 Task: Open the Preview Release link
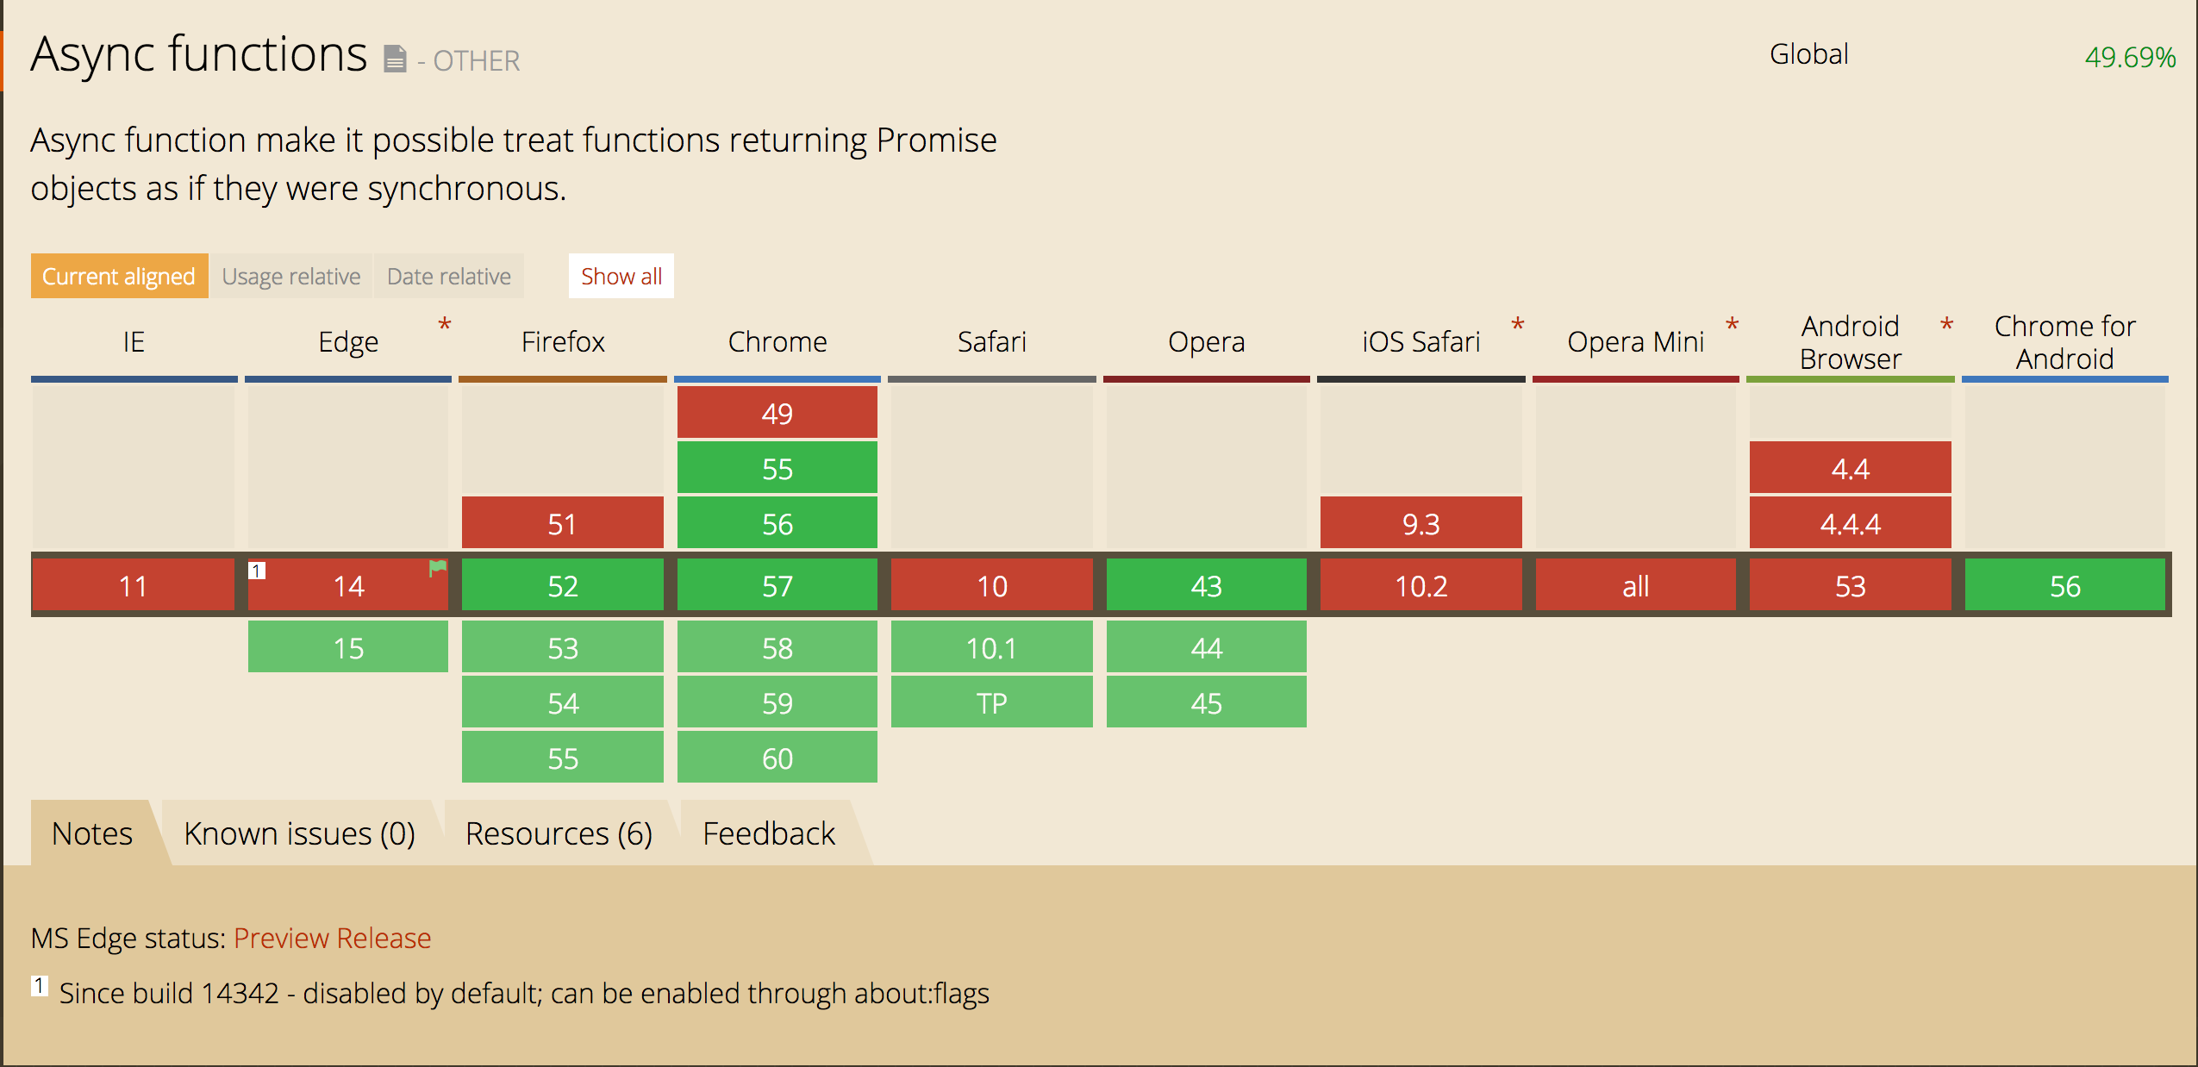click(x=332, y=938)
